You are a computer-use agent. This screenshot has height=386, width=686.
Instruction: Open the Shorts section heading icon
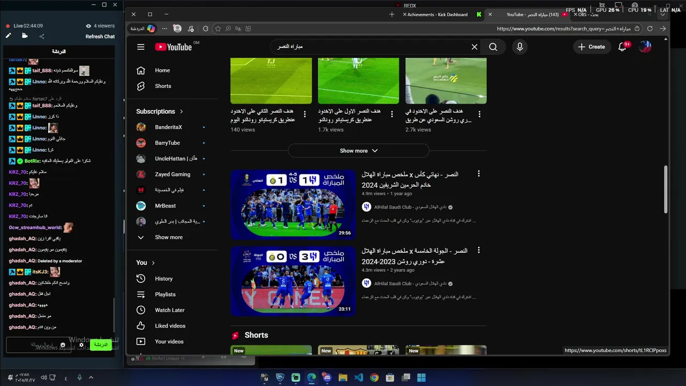coord(235,336)
